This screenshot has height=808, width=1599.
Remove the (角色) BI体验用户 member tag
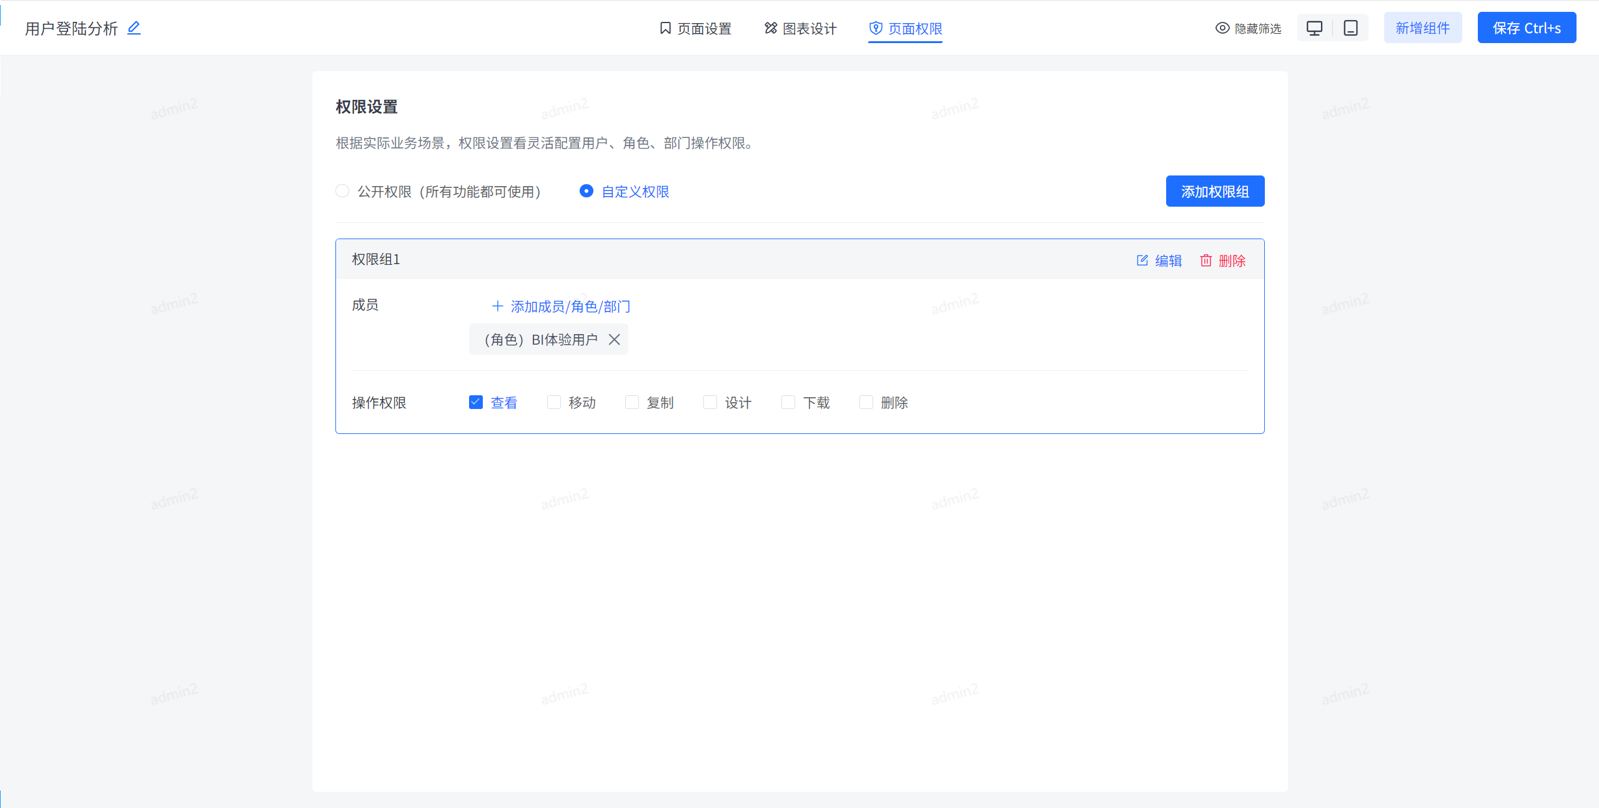[614, 339]
